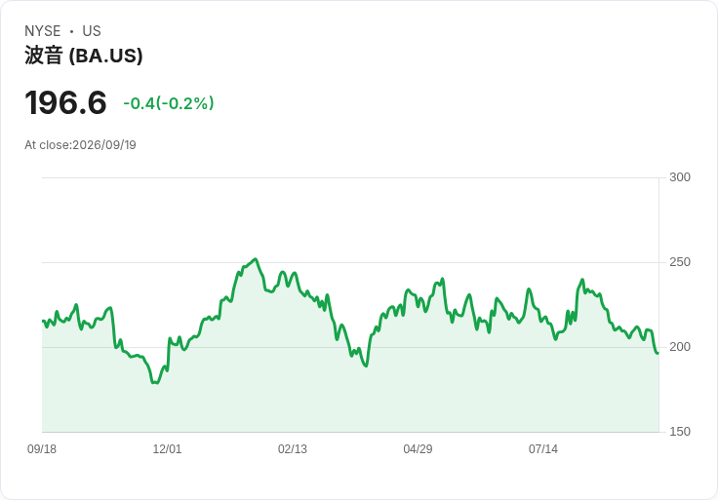
Task: Click the chart's highest peak near 250
Action: (x=256, y=259)
